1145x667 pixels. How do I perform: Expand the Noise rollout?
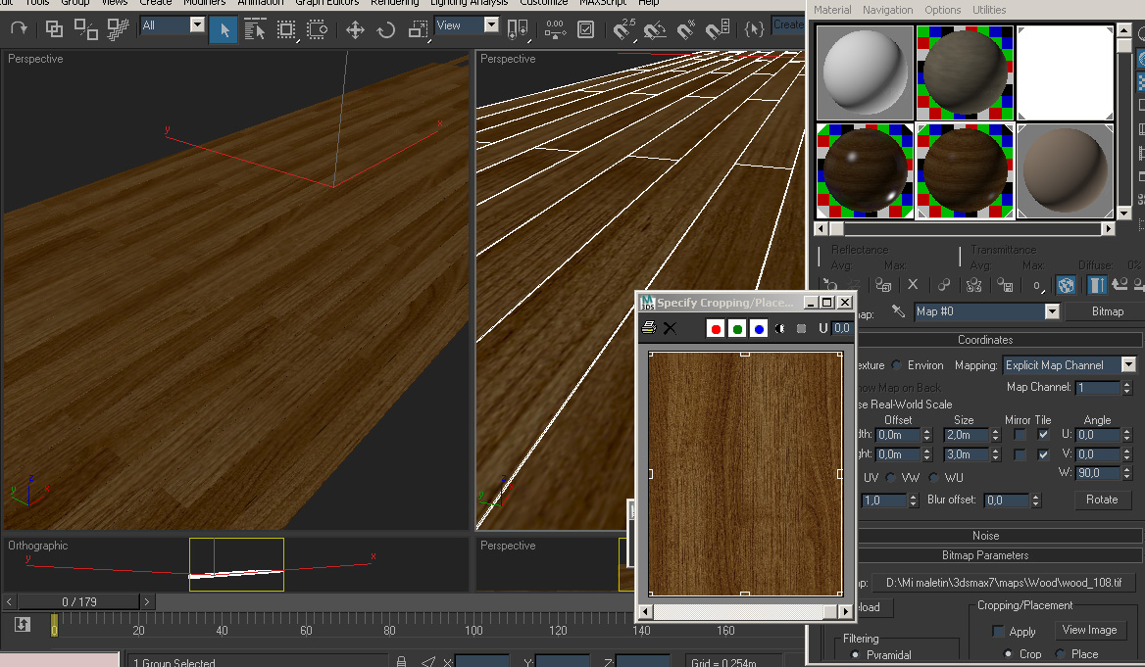pyautogui.click(x=985, y=536)
